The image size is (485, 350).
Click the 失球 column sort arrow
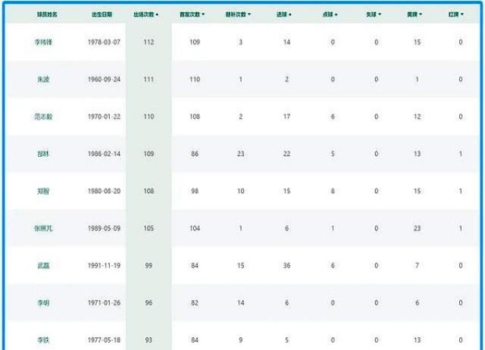[380, 15]
